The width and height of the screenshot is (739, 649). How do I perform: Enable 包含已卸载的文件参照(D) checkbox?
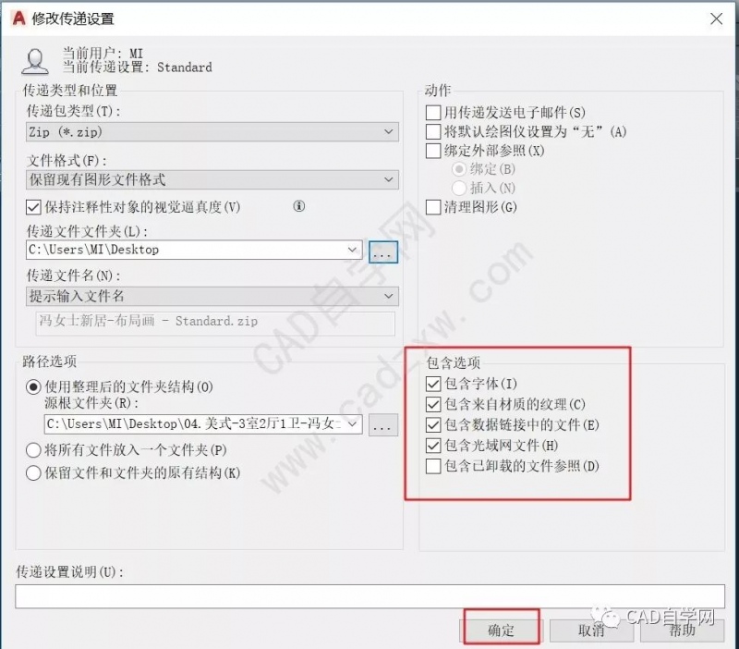click(x=433, y=466)
